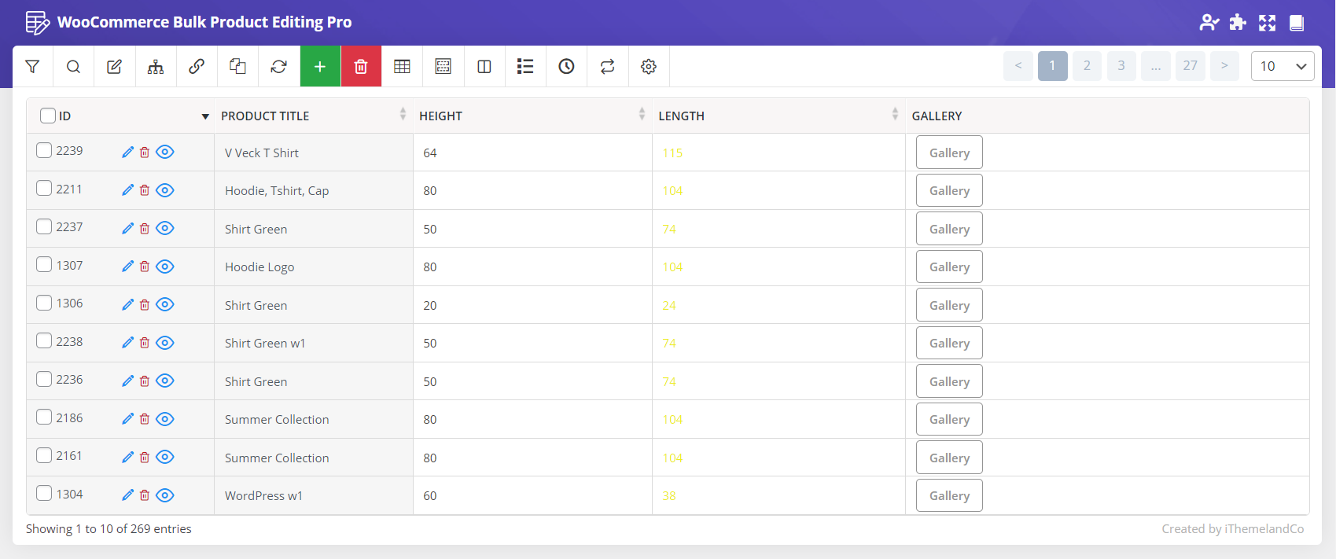The height and width of the screenshot is (559, 1336).
Task: Jump to page 27 in pagination
Action: click(1190, 66)
